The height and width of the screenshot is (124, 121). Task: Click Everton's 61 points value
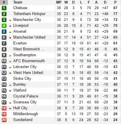[x=115, y=43]
